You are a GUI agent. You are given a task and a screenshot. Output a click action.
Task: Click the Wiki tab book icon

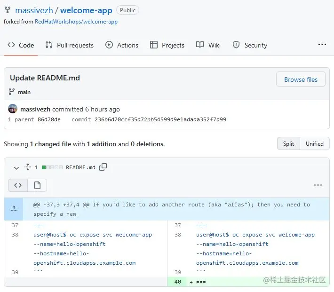200,45
